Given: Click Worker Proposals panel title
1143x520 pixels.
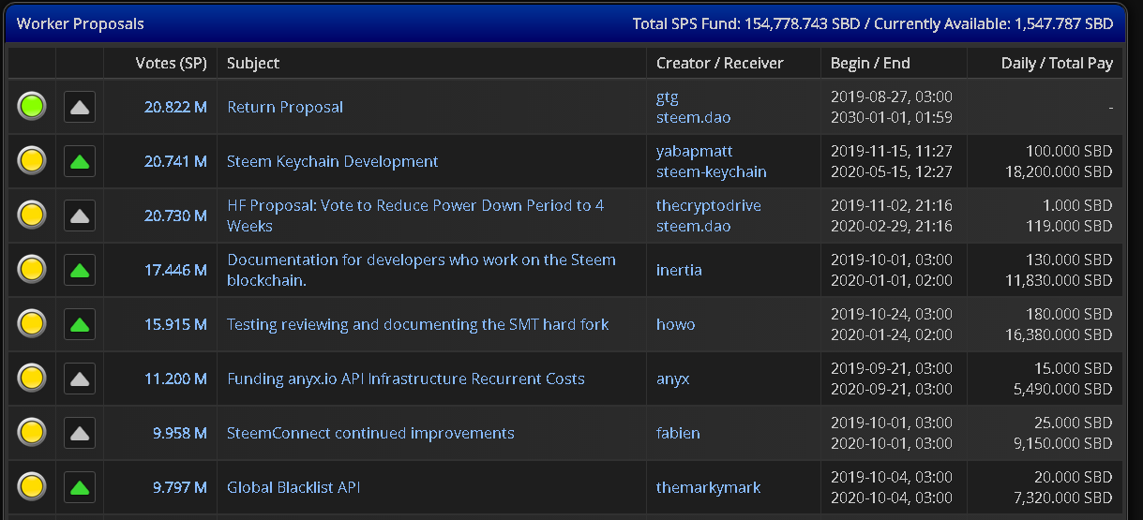Looking at the screenshot, I should point(81,23).
